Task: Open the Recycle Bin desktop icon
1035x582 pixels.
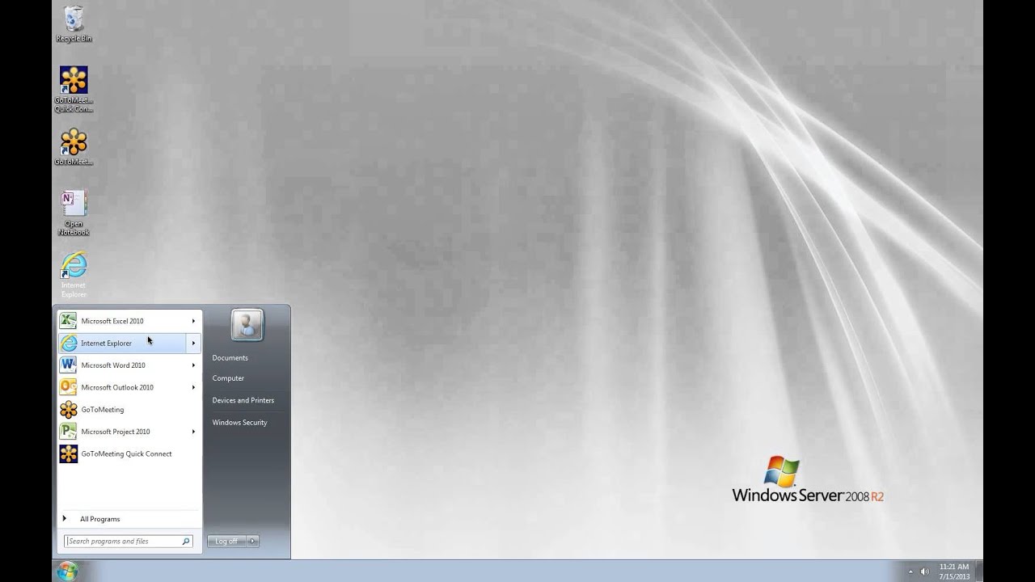Action: tap(74, 23)
